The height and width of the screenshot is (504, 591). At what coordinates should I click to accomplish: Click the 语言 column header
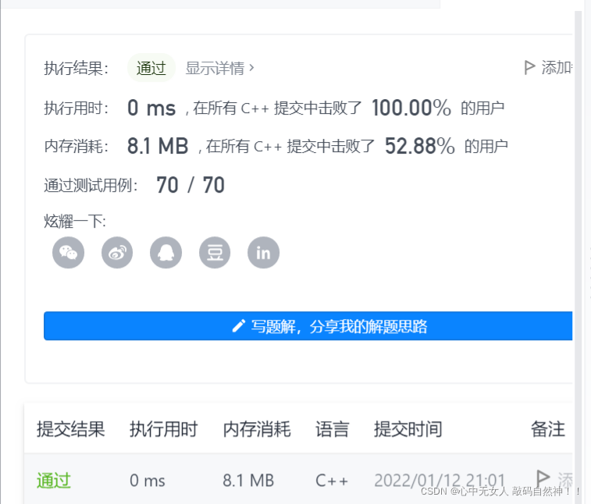tap(332, 429)
